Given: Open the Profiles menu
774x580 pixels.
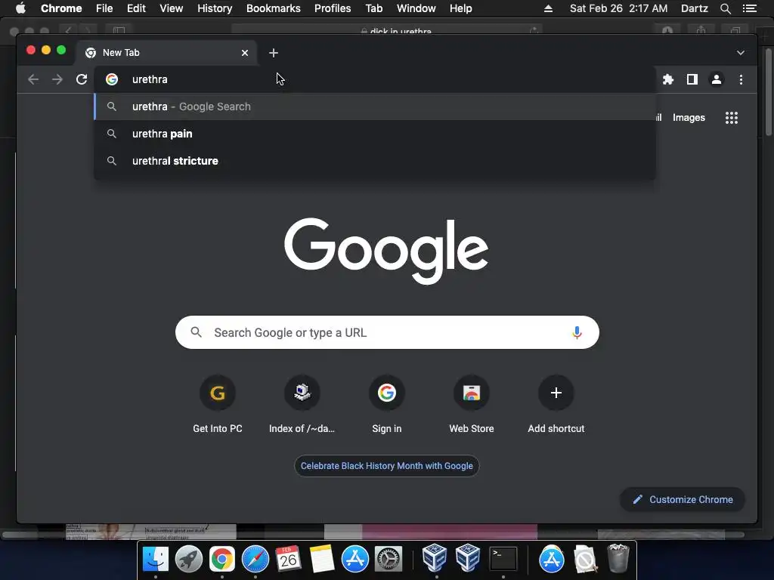Looking at the screenshot, I should 333,8.
